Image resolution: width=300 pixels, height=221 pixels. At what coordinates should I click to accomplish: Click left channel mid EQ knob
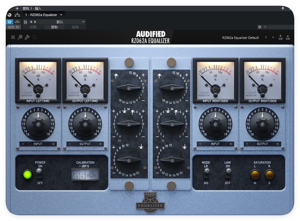coord(129,124)
